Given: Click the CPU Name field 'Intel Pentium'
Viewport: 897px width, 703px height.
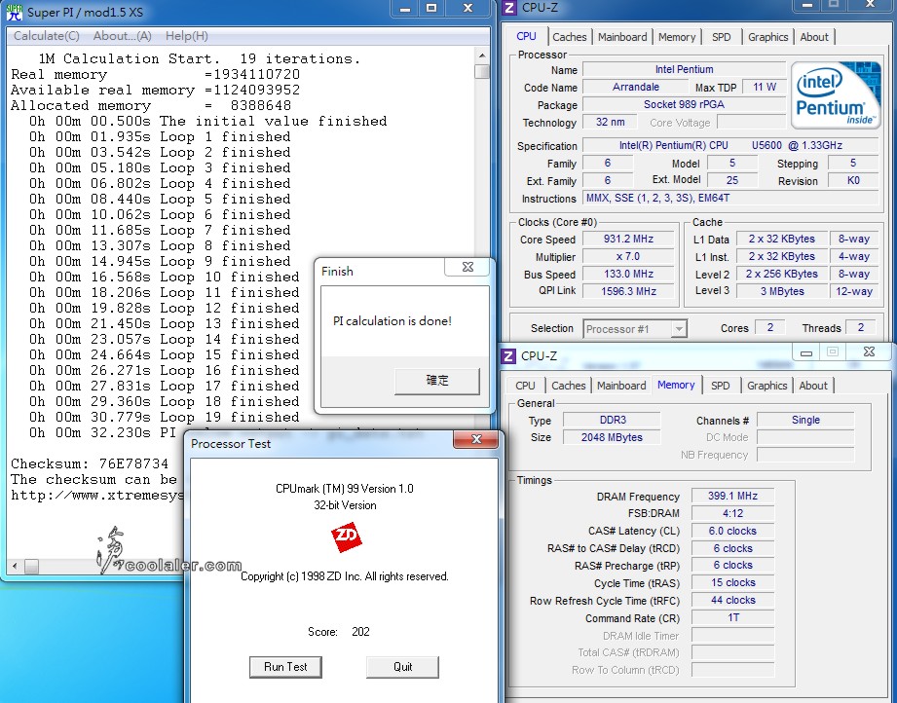Looking at the screenshot, I should click(684, 70).
